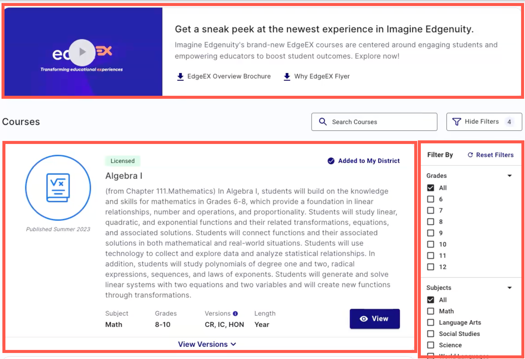Enable the Math subject filter
The height and width of the screenshot is (359, 525).
pyautogui.click(x=431, y=311)
